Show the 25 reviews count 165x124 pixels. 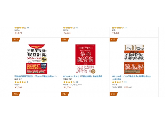coord(77,82)
